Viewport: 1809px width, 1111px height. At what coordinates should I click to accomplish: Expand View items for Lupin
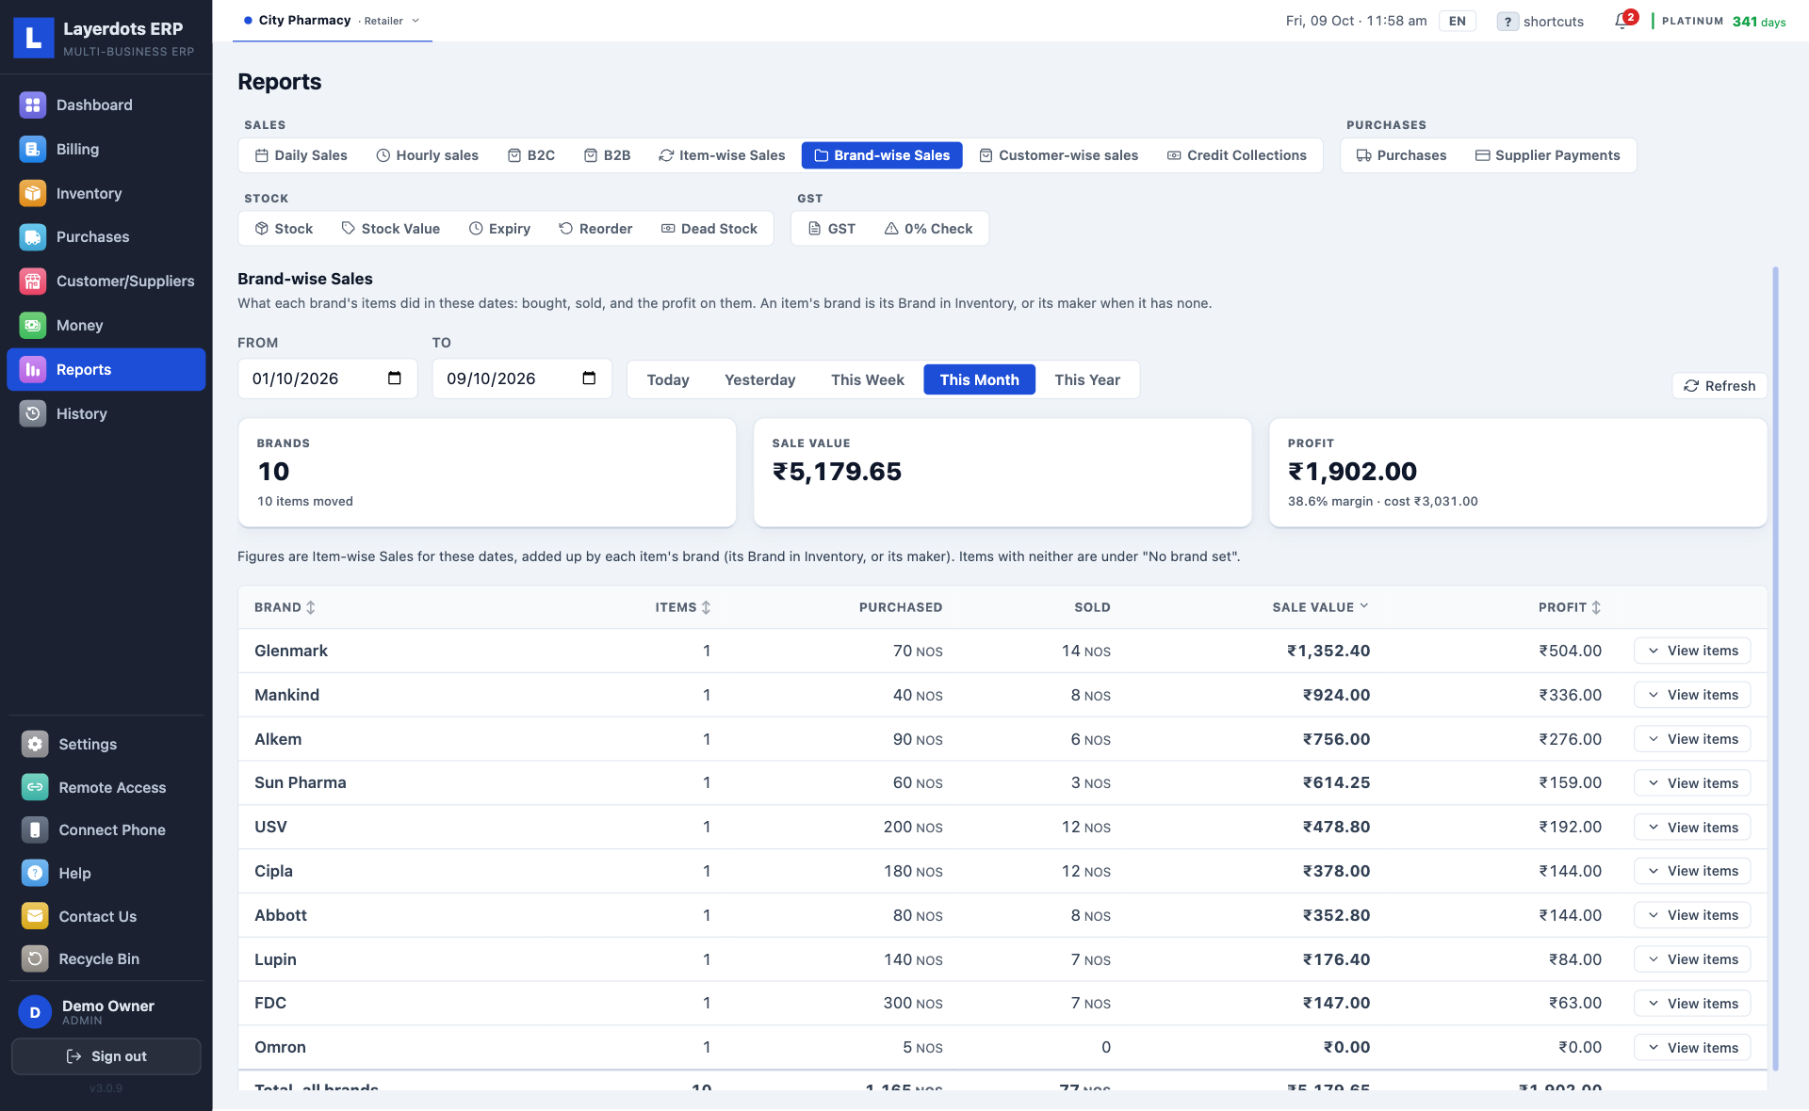pos(1692,959)
